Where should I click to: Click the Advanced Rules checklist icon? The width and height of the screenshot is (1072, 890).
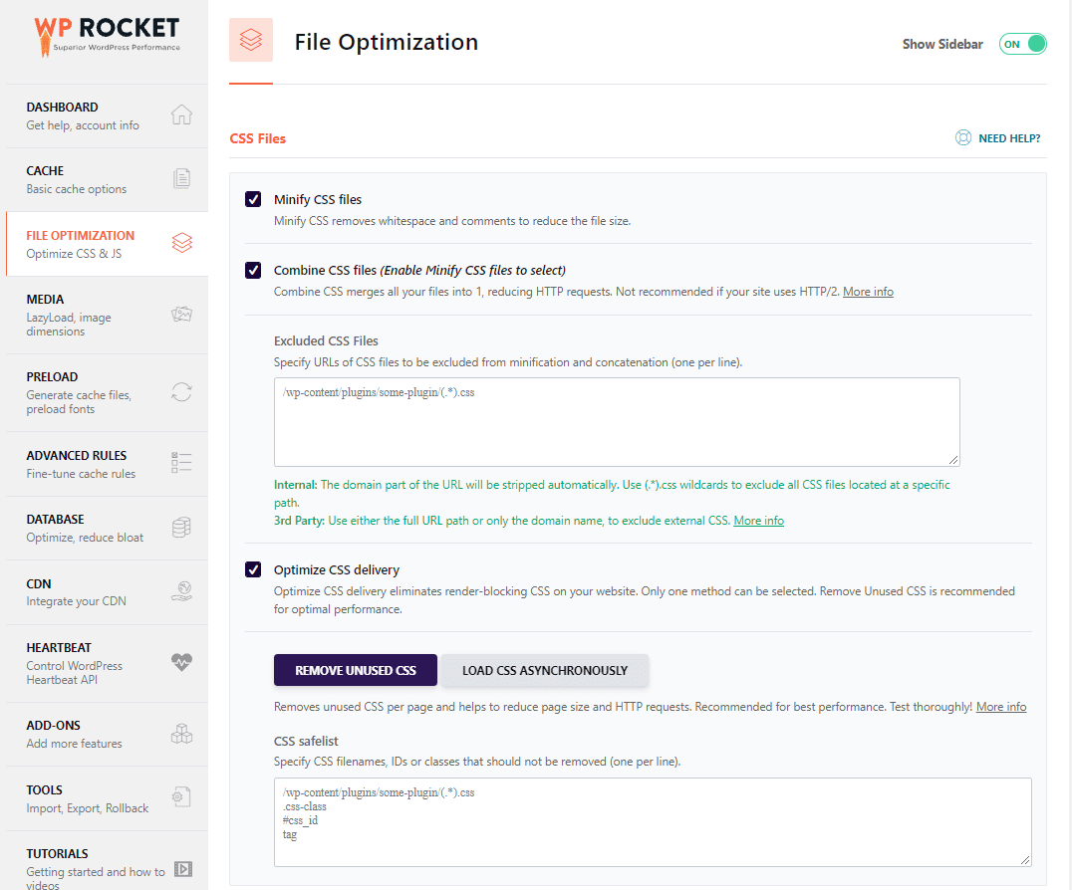tap(181, 462)
